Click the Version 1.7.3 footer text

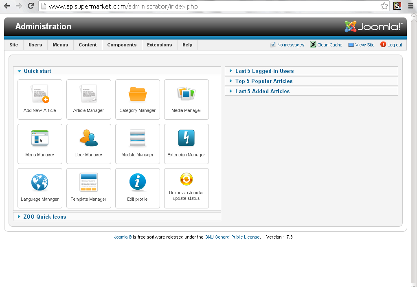pos(279,237)
